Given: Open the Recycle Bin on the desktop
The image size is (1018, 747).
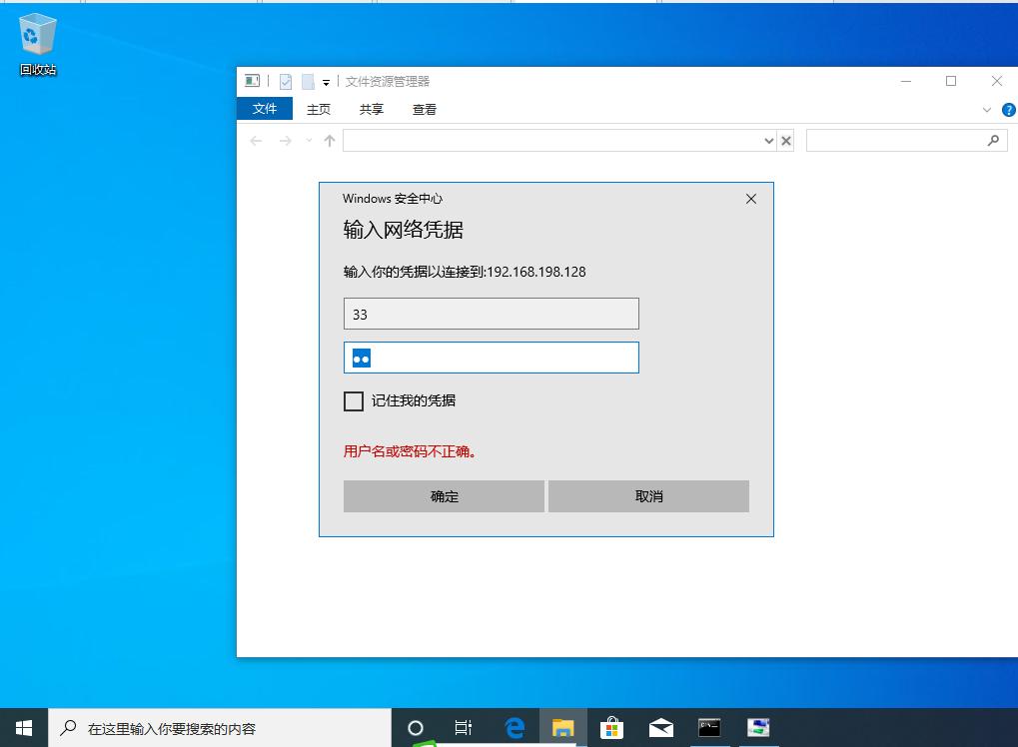Looking at the screenshot, I should [x=37, y=35].
